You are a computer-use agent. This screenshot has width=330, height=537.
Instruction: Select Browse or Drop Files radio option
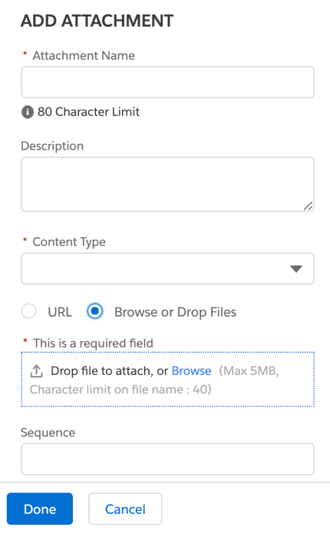tap(95, 311)
